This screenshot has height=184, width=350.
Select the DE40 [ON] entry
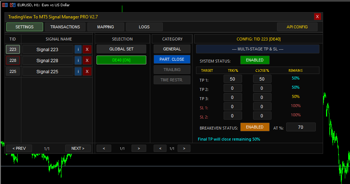click(122, 60)
